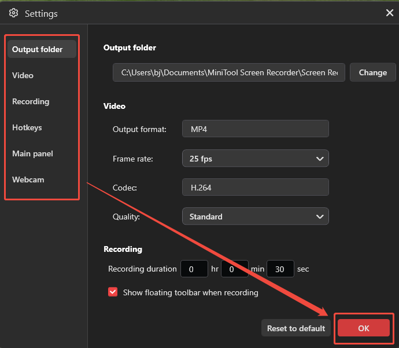Image resolution: width=399 pixels, height=348 pixels.
Task: Click the recording duration minutes field
Action: coord(235,269)
